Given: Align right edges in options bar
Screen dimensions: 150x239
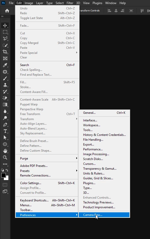Looking at the screenshot, I should click(122, 11).
